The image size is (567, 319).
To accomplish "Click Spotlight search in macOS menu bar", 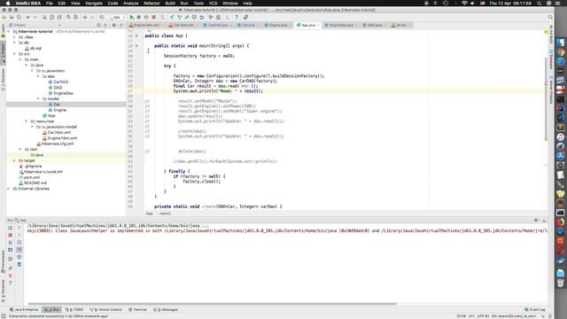I will coord(540,3).
